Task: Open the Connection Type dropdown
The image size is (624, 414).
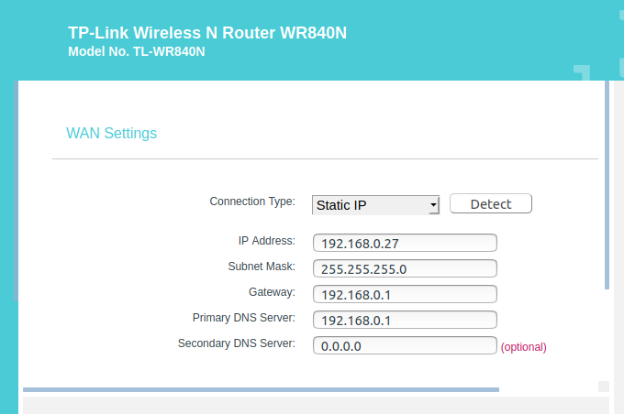Action: 376,205
